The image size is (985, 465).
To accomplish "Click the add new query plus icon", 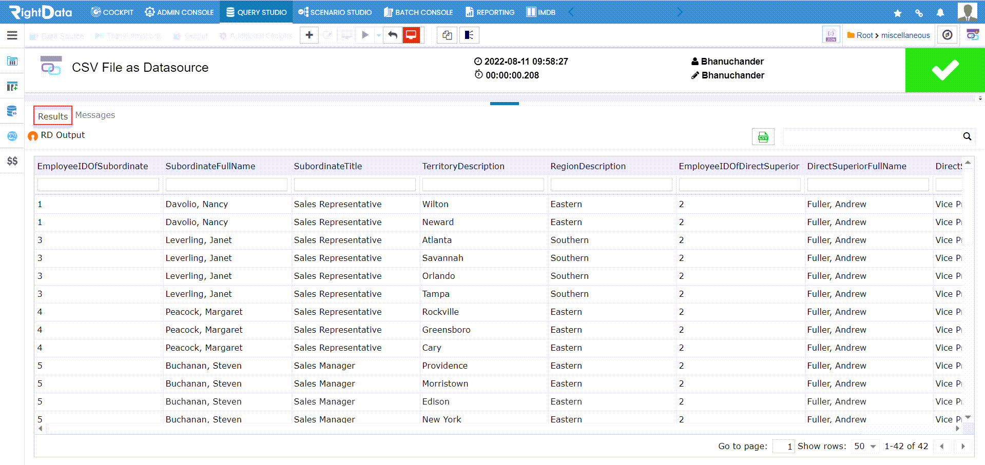I will coord(309,35).
